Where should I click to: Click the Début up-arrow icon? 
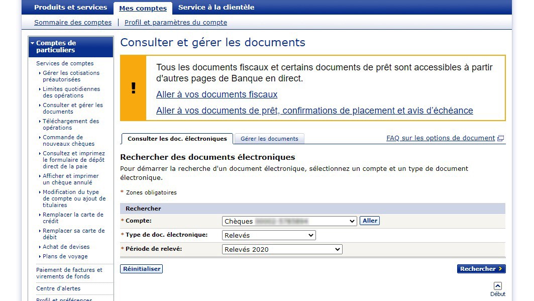[x=498, y=285]
